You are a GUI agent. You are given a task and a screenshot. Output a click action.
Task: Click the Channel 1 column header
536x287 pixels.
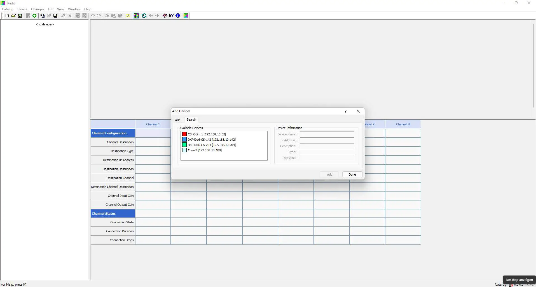click(153, 124)
